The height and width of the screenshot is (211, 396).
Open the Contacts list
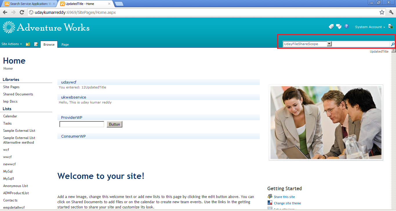coord(10,200)
